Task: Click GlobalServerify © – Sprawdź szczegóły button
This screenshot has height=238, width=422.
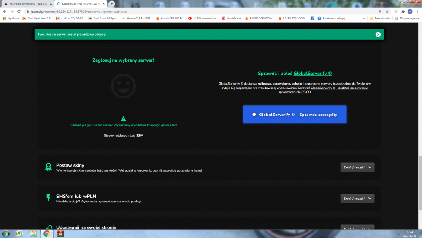Action: tap(295, 115)
